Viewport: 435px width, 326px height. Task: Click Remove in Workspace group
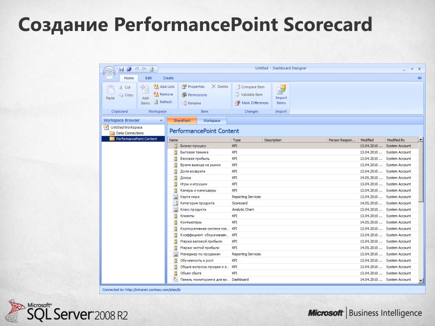click(164, 94)
